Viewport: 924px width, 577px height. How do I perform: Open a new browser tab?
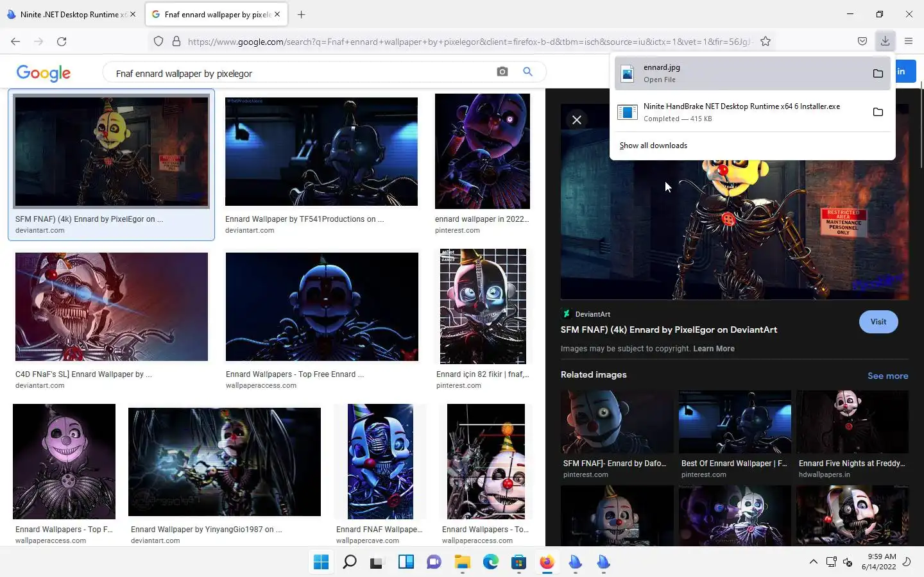click(301, 14)
